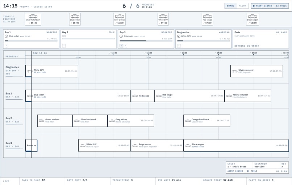Click the 18:00 promise marker on the timeline
This screenshot has height=185, width=292.
(285, 53)
